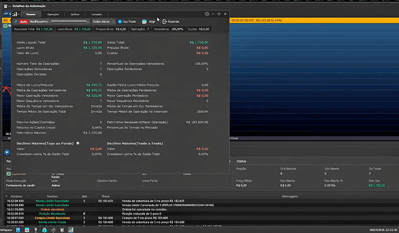Open the Todos Ativos dropdown
Screen dimensions: 399x233
click(x=104, y=22)
